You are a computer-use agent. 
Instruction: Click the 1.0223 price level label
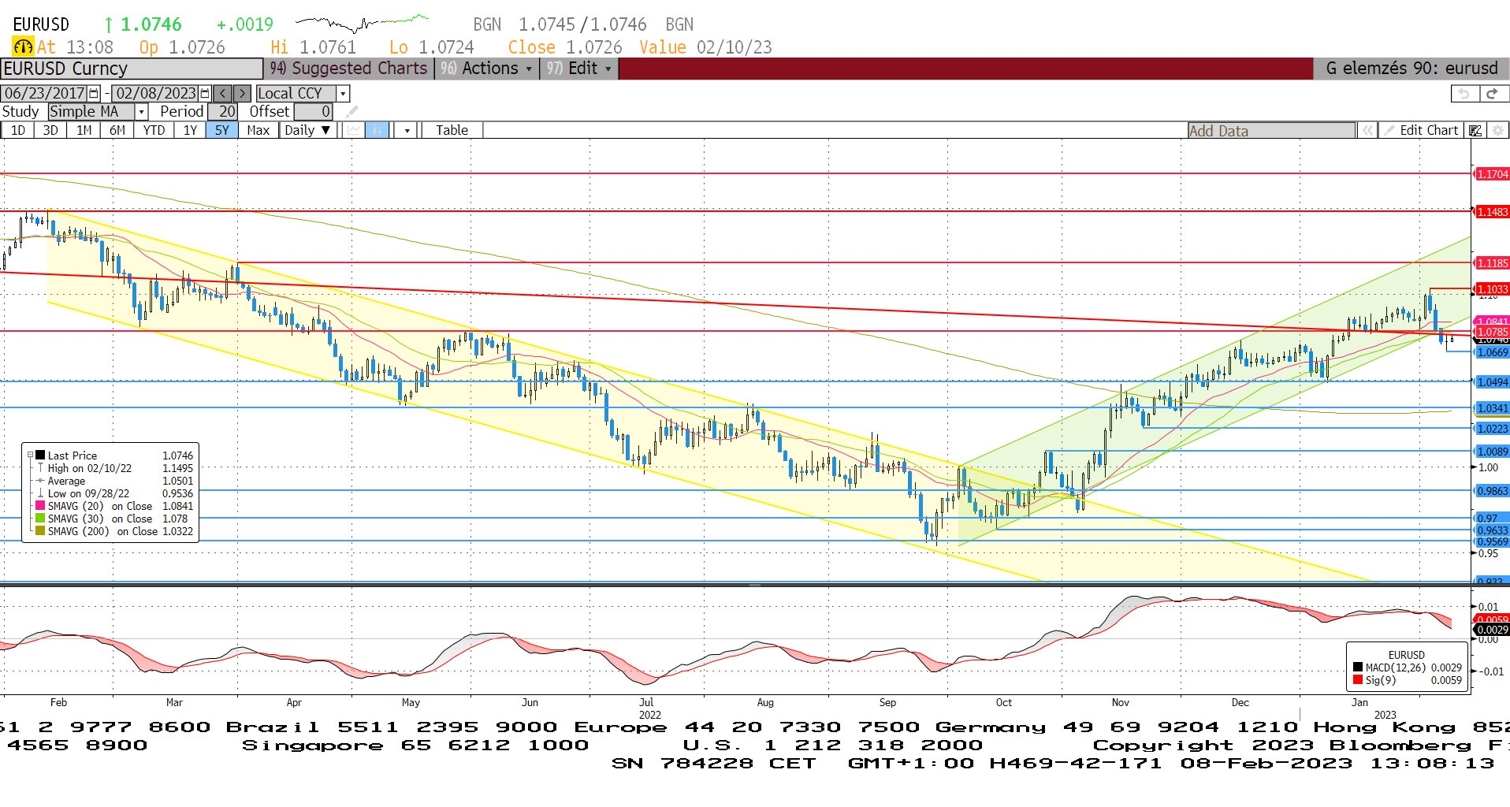click(1492, 429)
